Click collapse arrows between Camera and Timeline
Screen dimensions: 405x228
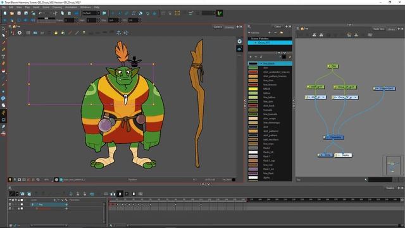[x=206, y=184]
